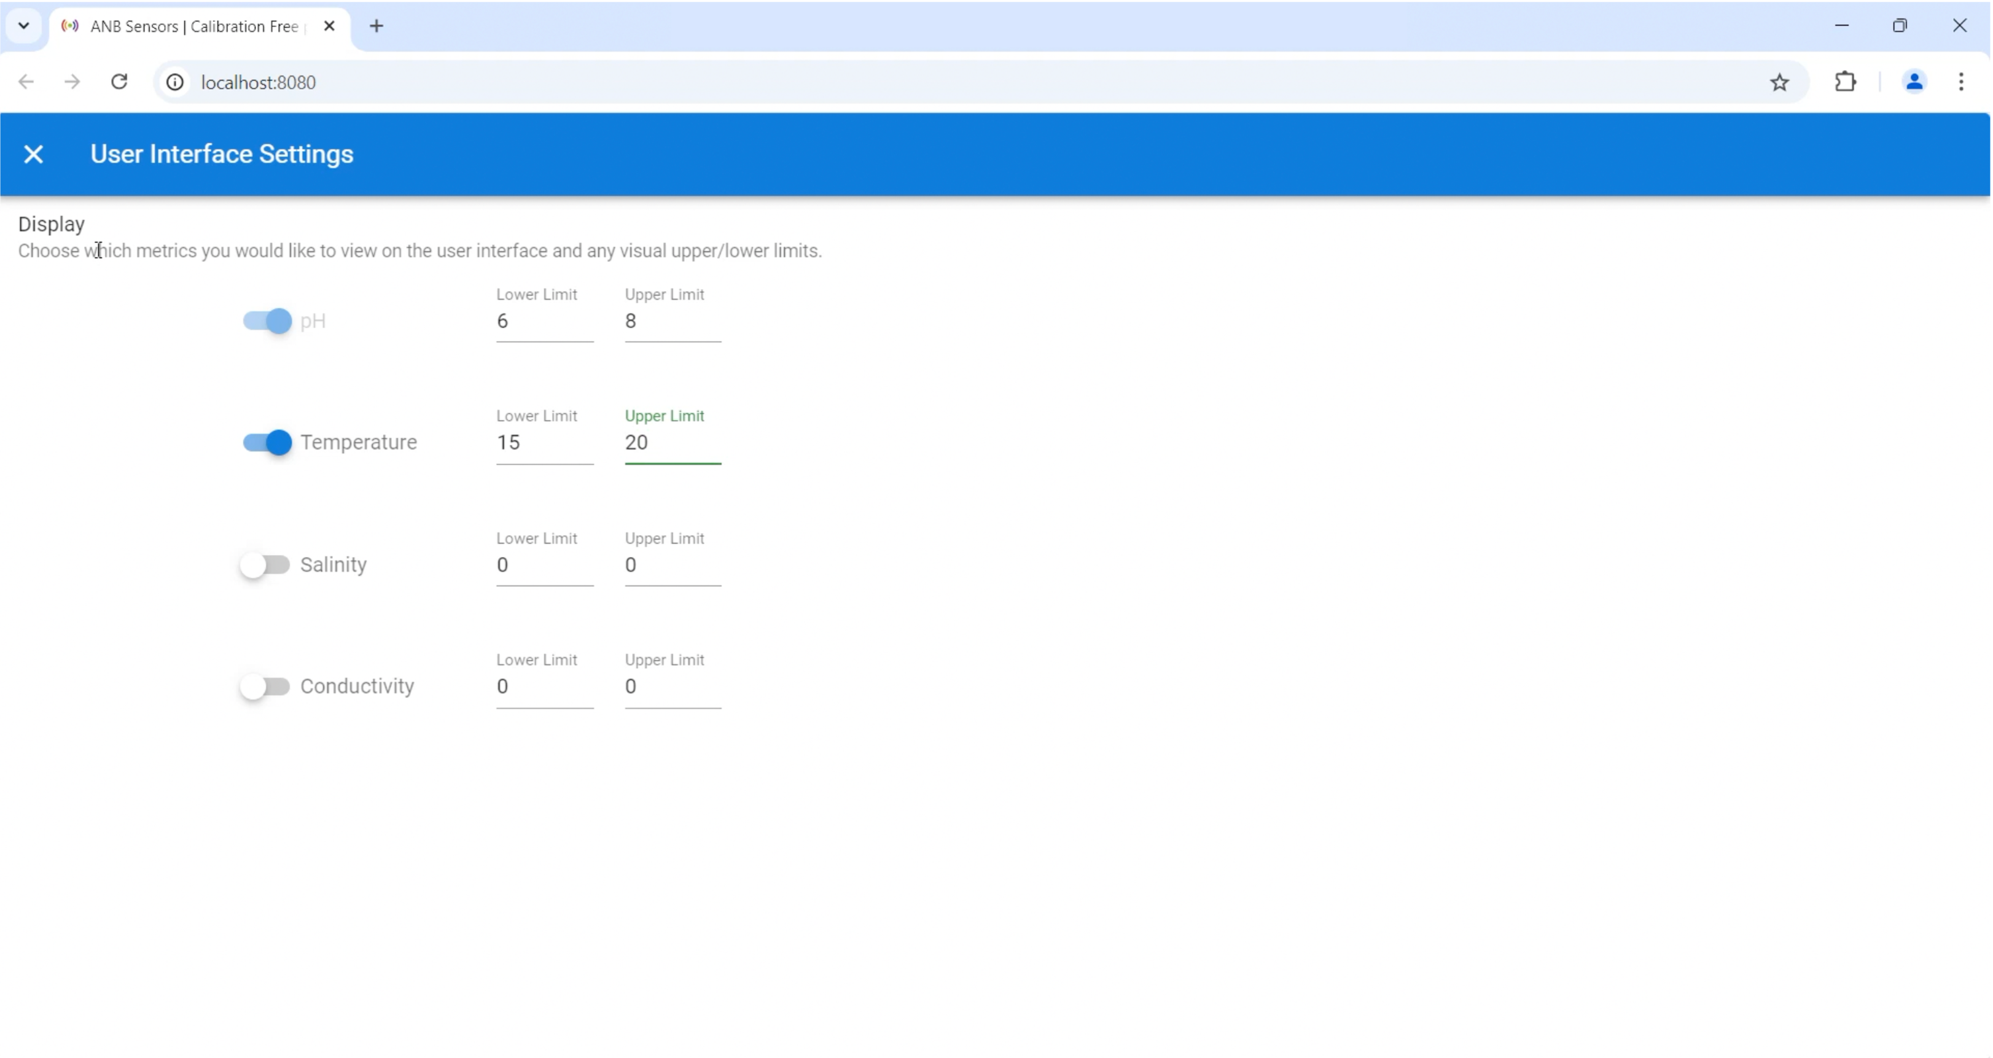Click the Temperature toggle label
Image resolution: width=1993 pixels, height=1058 pixels.
[x=359, y=442]
